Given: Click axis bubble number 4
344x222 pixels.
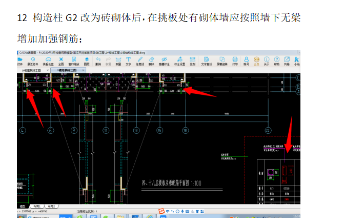Looking at the screenshot, I should [23, 131].
